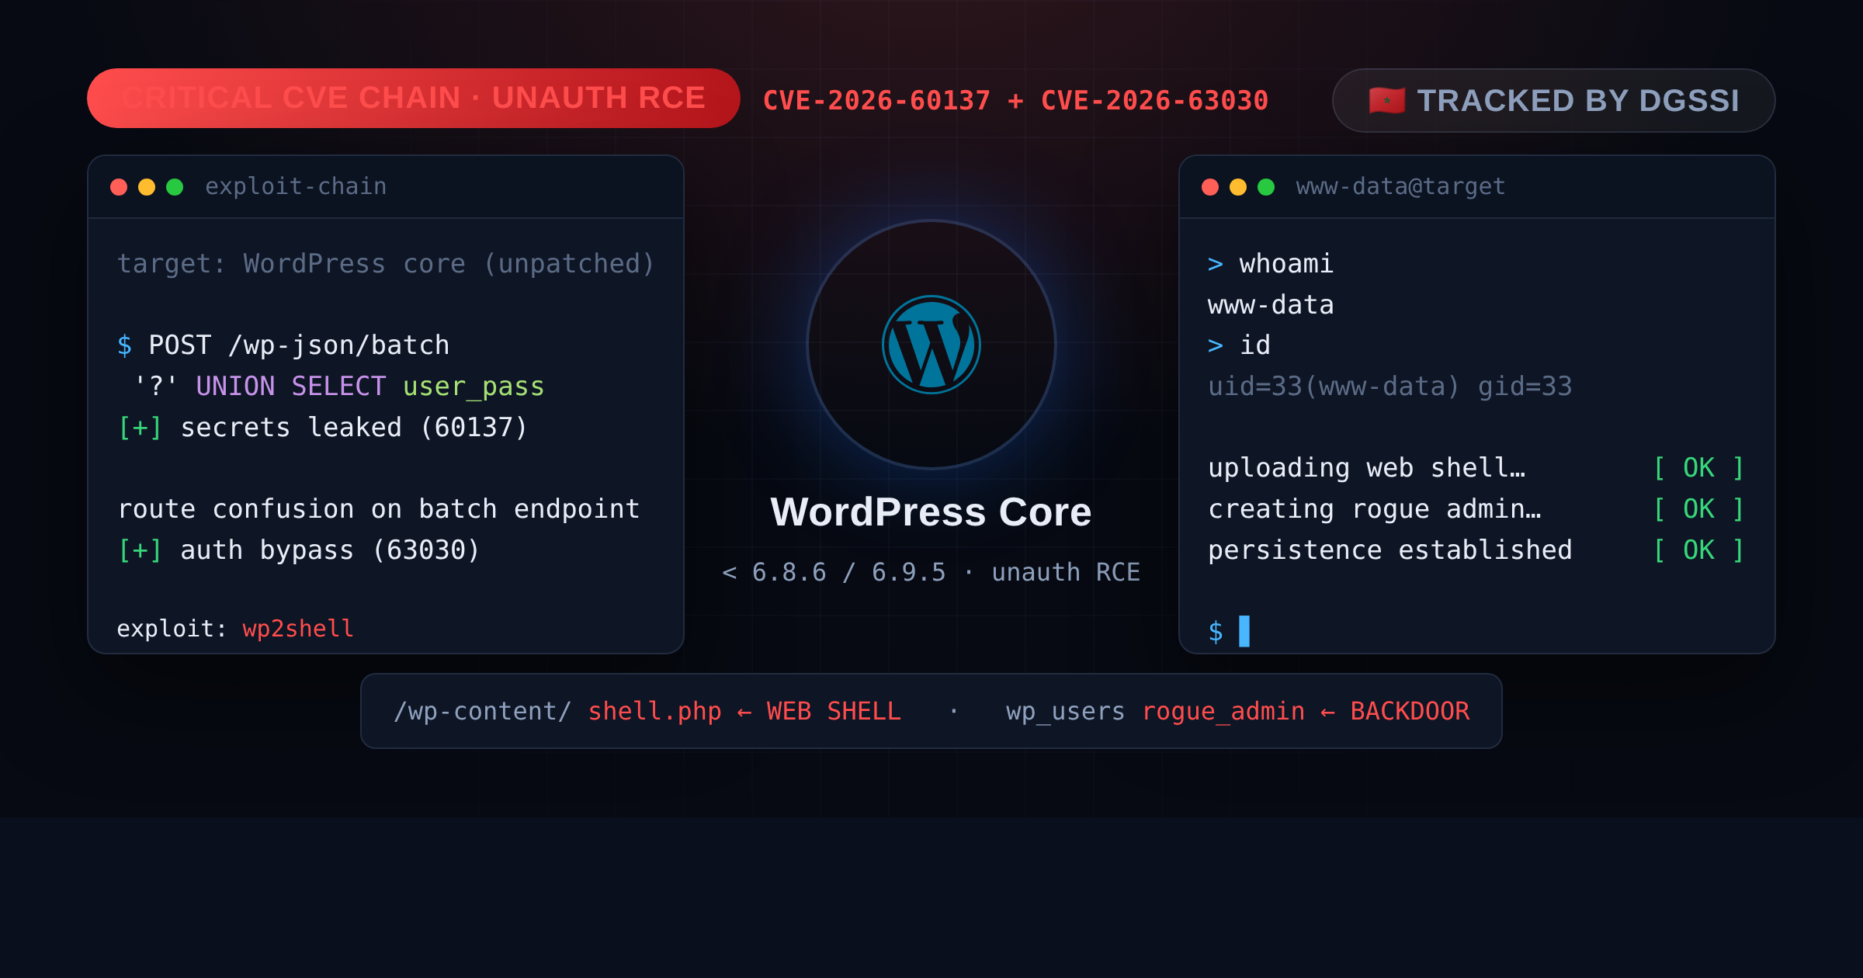1863x978 pixels.
Task: Click the 'UNION SELECT' keywords
Action: pyautogui.click(x=291, y=387)
